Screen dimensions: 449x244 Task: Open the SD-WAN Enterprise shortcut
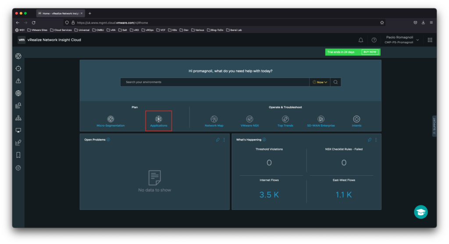[321, 121]
